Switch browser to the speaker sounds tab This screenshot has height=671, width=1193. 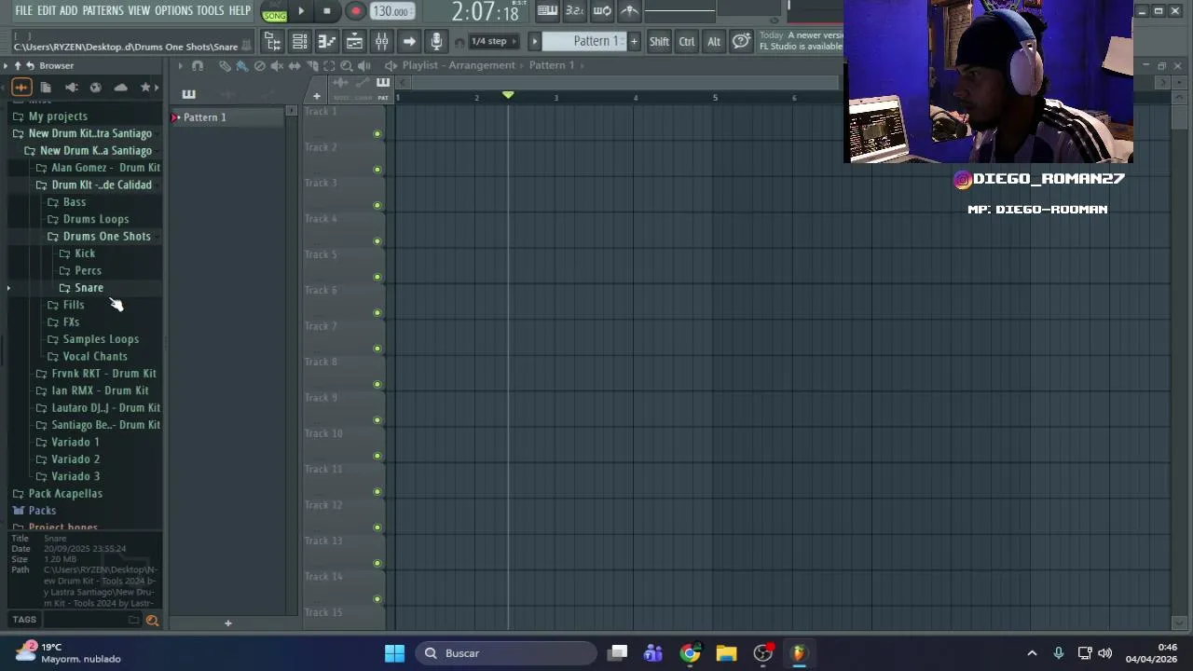click(x=71, y=88)
